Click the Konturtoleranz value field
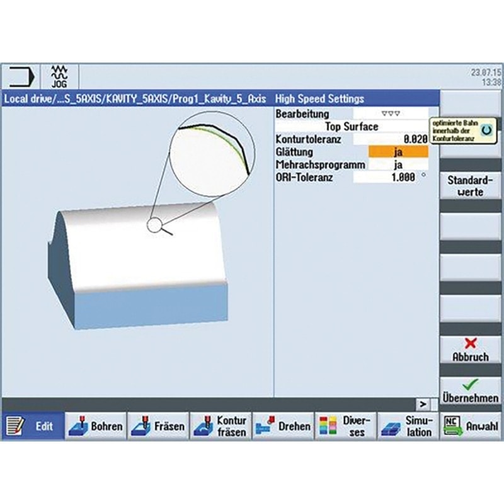Screen dimensions: 504x504 pos(390,139)
